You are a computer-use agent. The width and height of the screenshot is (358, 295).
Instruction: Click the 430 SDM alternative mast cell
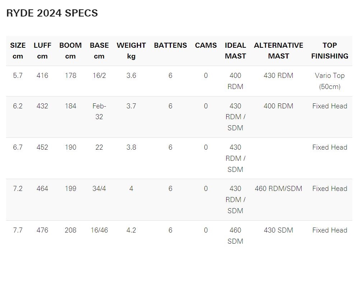(279, 230)
